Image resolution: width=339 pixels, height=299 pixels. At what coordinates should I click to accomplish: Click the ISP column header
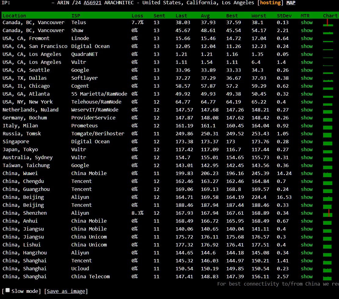tap(76, 16)
